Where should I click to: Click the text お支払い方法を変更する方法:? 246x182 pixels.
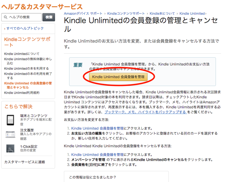(86, 120)
